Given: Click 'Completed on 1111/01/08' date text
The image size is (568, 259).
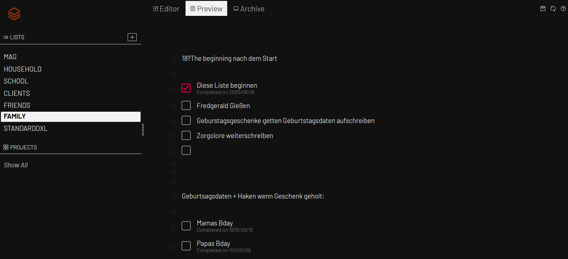Looking at the screenshot, I should (224, 251).
